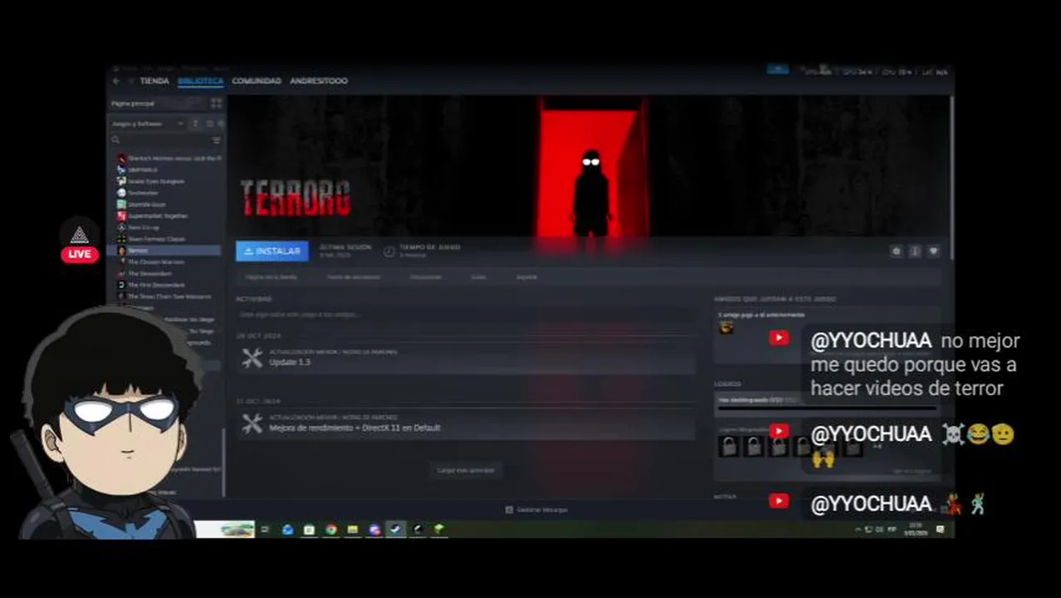Screen dimensions: 1061x598
Task: Click the first locked achievement icon
Action: tap(729, 447)
